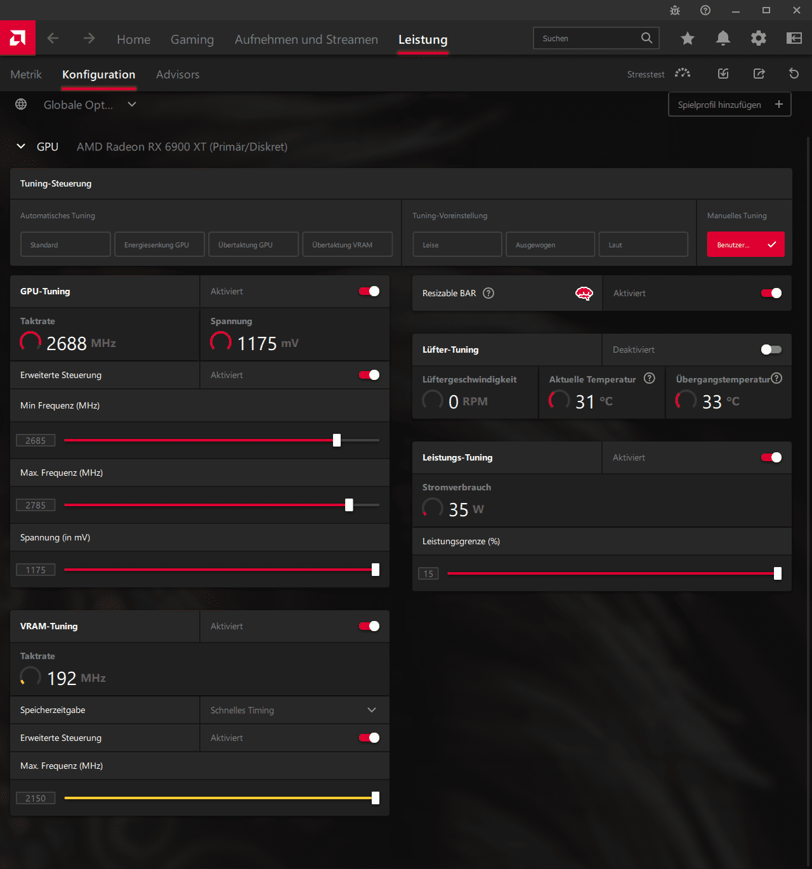
Task: Select the Konfiguration subtab
Action: 99,74
